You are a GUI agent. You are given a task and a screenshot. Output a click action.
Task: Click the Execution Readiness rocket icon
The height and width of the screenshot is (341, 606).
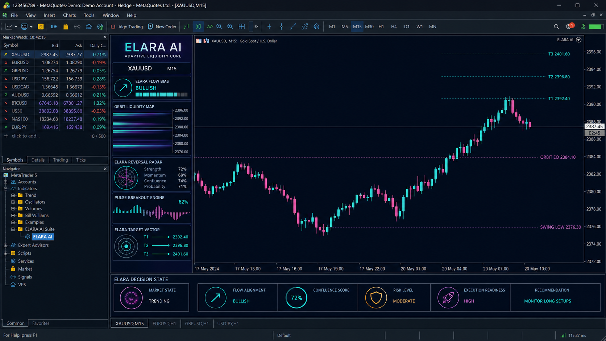click(448, 298)
